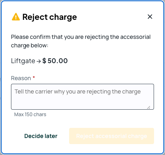
Task: Click the word 'charge' in the title
Action: click(63, 17)
